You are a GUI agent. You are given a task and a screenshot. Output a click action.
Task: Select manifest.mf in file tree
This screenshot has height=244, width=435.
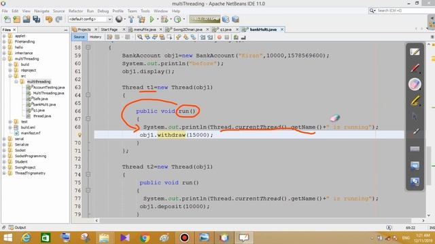tap(31, 133)
